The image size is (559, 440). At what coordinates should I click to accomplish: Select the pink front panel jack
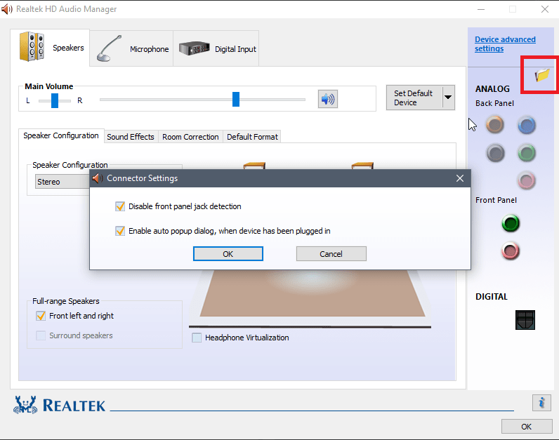point(511,251)
